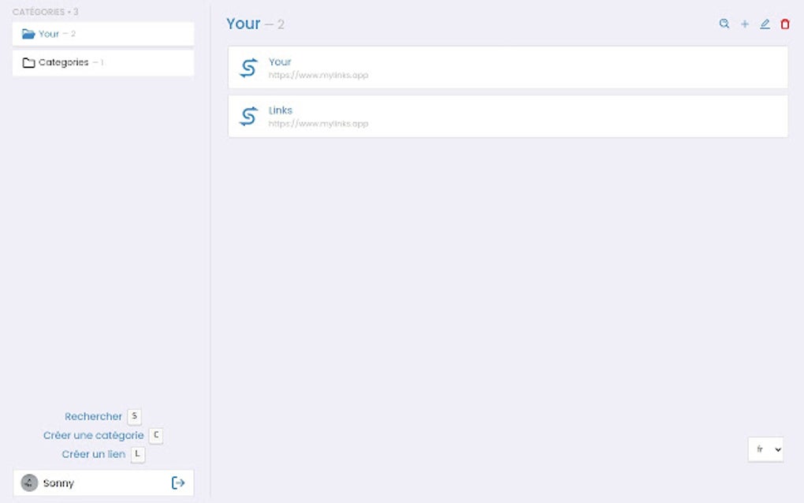Open the fr language dropdown
Viewport: 804px width, 503px height.
(765, 449)
